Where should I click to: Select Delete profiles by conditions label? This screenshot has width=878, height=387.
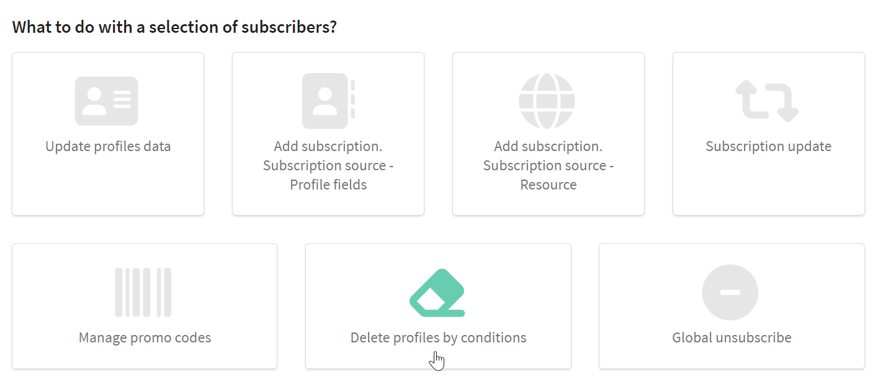pos(438,338)
